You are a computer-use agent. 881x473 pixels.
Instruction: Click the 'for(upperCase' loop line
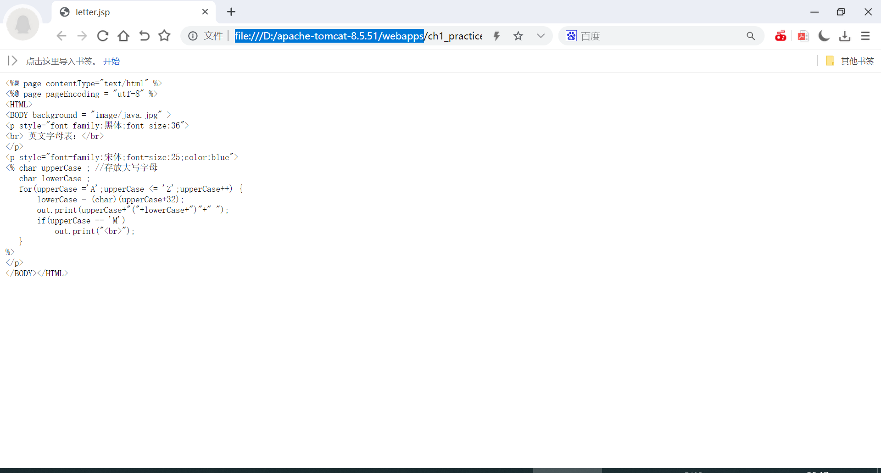click(131, 189)
